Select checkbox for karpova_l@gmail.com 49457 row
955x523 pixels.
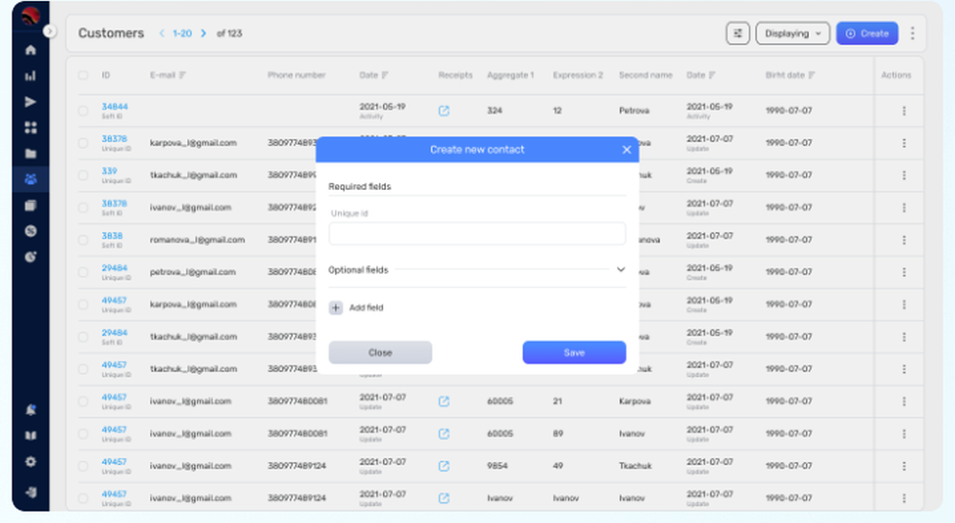coord(83,304)
